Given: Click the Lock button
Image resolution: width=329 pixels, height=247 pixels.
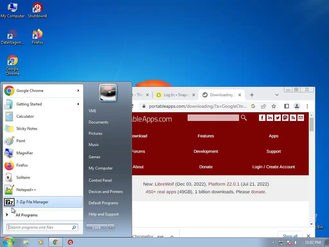Looking at the screenshot, I should (x=96, y=227).
